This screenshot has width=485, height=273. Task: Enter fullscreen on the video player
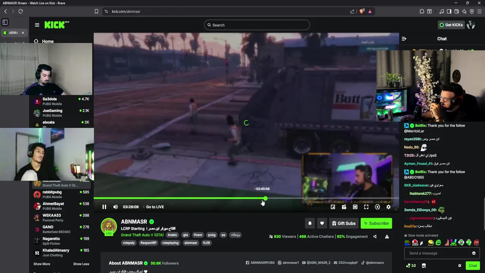click(366, 207)
